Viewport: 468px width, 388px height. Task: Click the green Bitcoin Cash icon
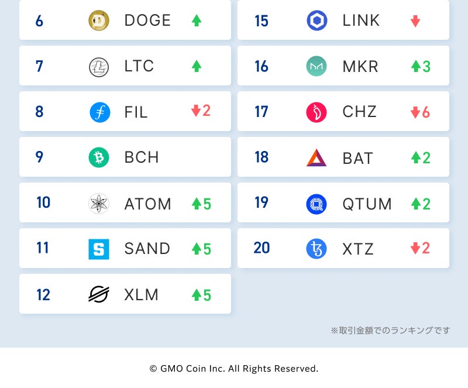tap(99, 157)
